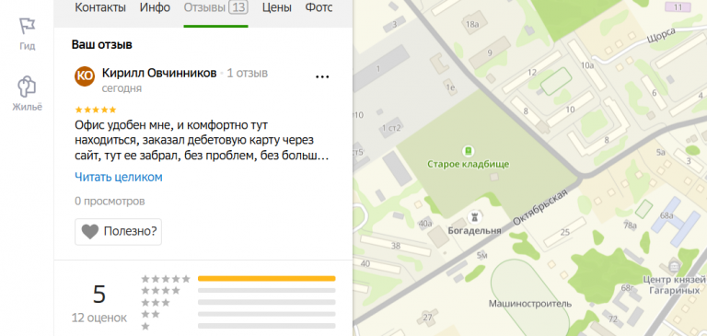Click the Старое кладбище map marker icon
This screenshot has height=336, width=707.
click(x=468, y=151)
